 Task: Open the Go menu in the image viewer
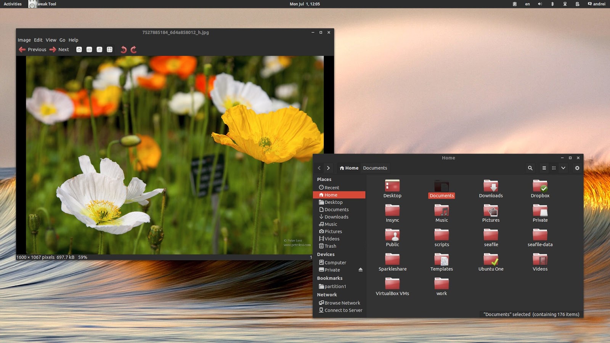tap(62, 40)
